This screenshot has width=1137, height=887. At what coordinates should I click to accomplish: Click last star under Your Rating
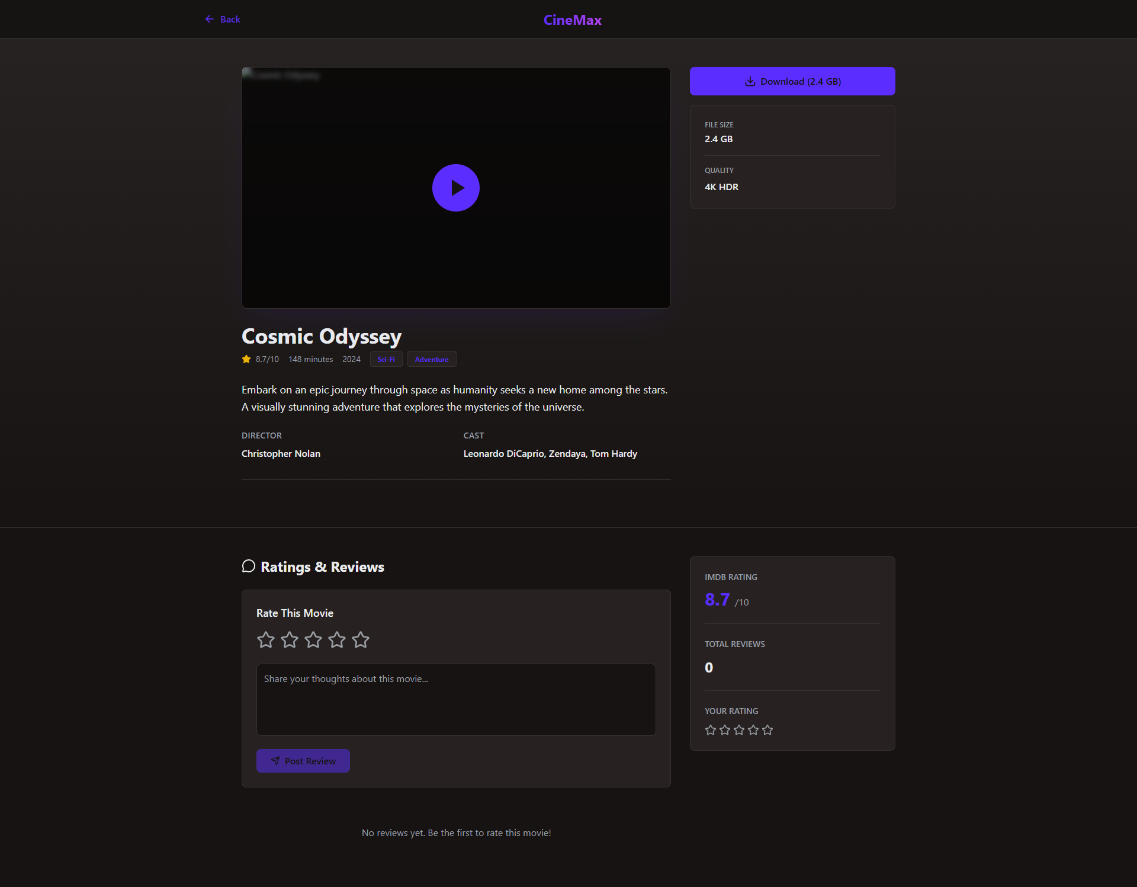point(767,730)
